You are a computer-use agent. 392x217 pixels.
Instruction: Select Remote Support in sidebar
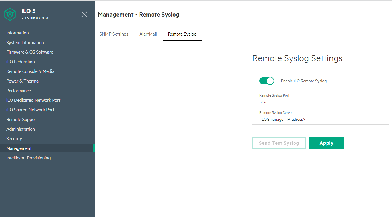(22, 120)
